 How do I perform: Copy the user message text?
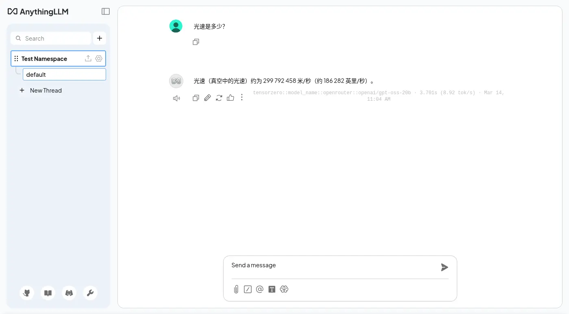point(196,42)
